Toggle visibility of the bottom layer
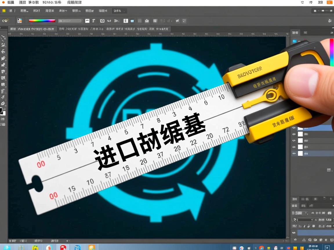This screenshot has height=250, width=334. [294, 153]
